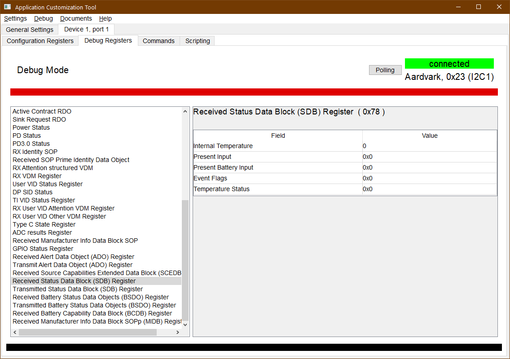Open the Settings menu
Viewport: 510px width, 359px height.
click(x=15, y=18)
